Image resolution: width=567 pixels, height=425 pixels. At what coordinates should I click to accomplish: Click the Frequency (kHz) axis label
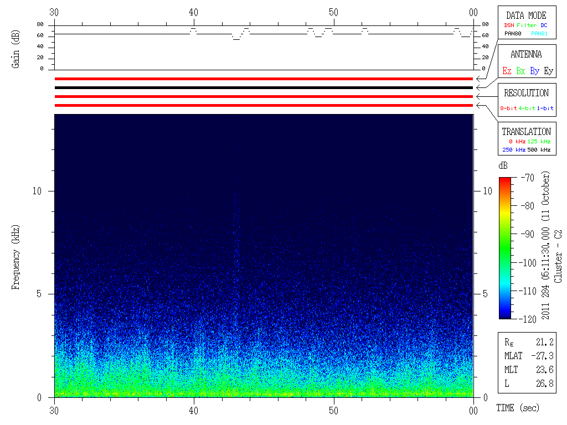(x=16, y=257)
